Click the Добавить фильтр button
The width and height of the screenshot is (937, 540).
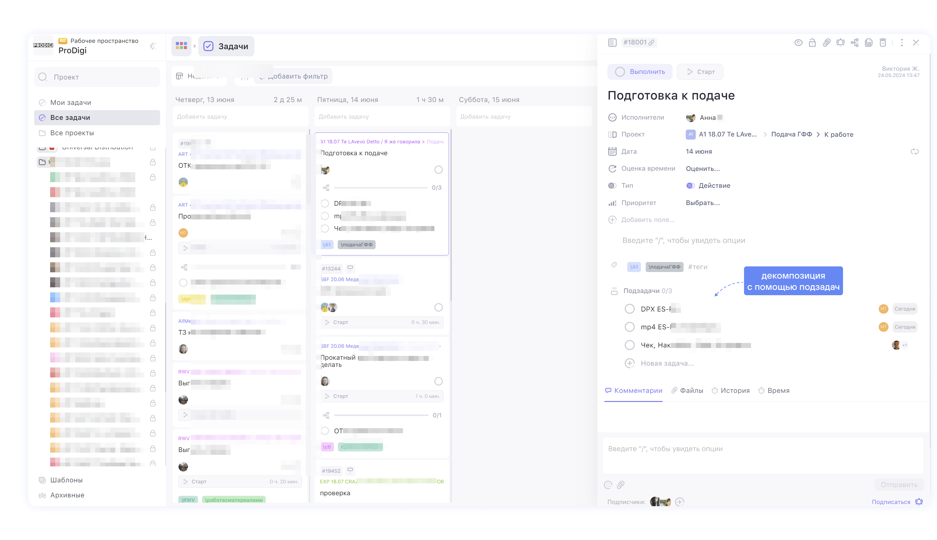point(293,76)
